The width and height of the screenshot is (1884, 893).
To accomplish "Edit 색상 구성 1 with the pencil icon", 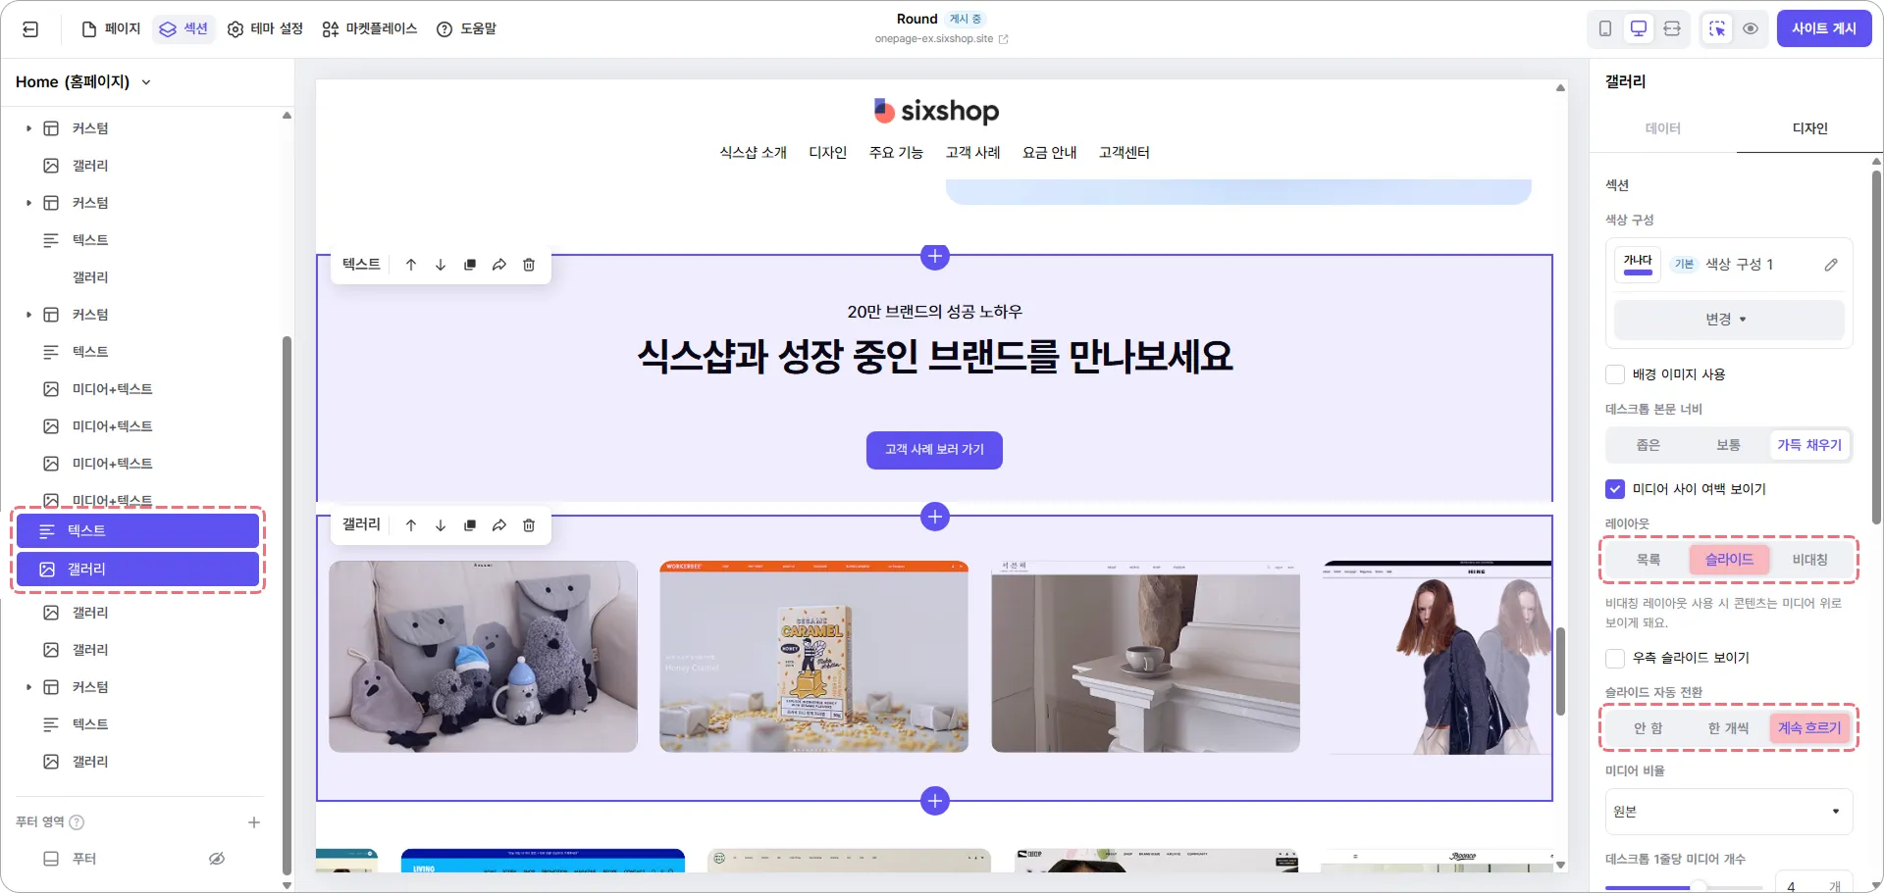I will [1831, 265].
